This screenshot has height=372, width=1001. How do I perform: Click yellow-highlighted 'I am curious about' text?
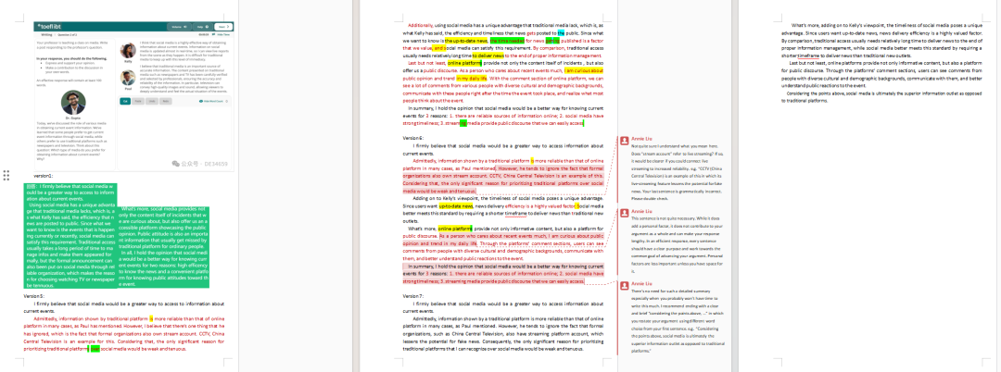[x=584, y=71]
